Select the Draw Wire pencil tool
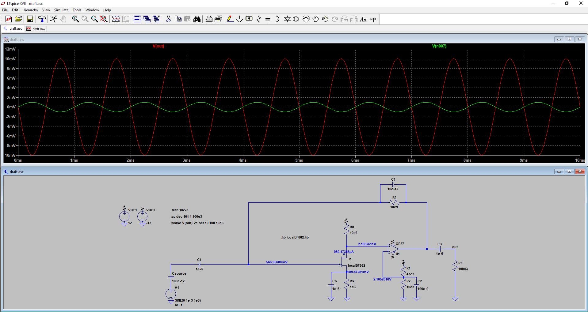 point(230,19)
